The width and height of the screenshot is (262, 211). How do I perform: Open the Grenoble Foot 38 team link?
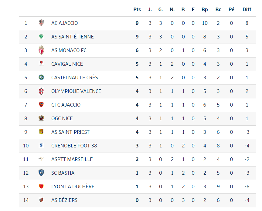click(x=74, y=146)
